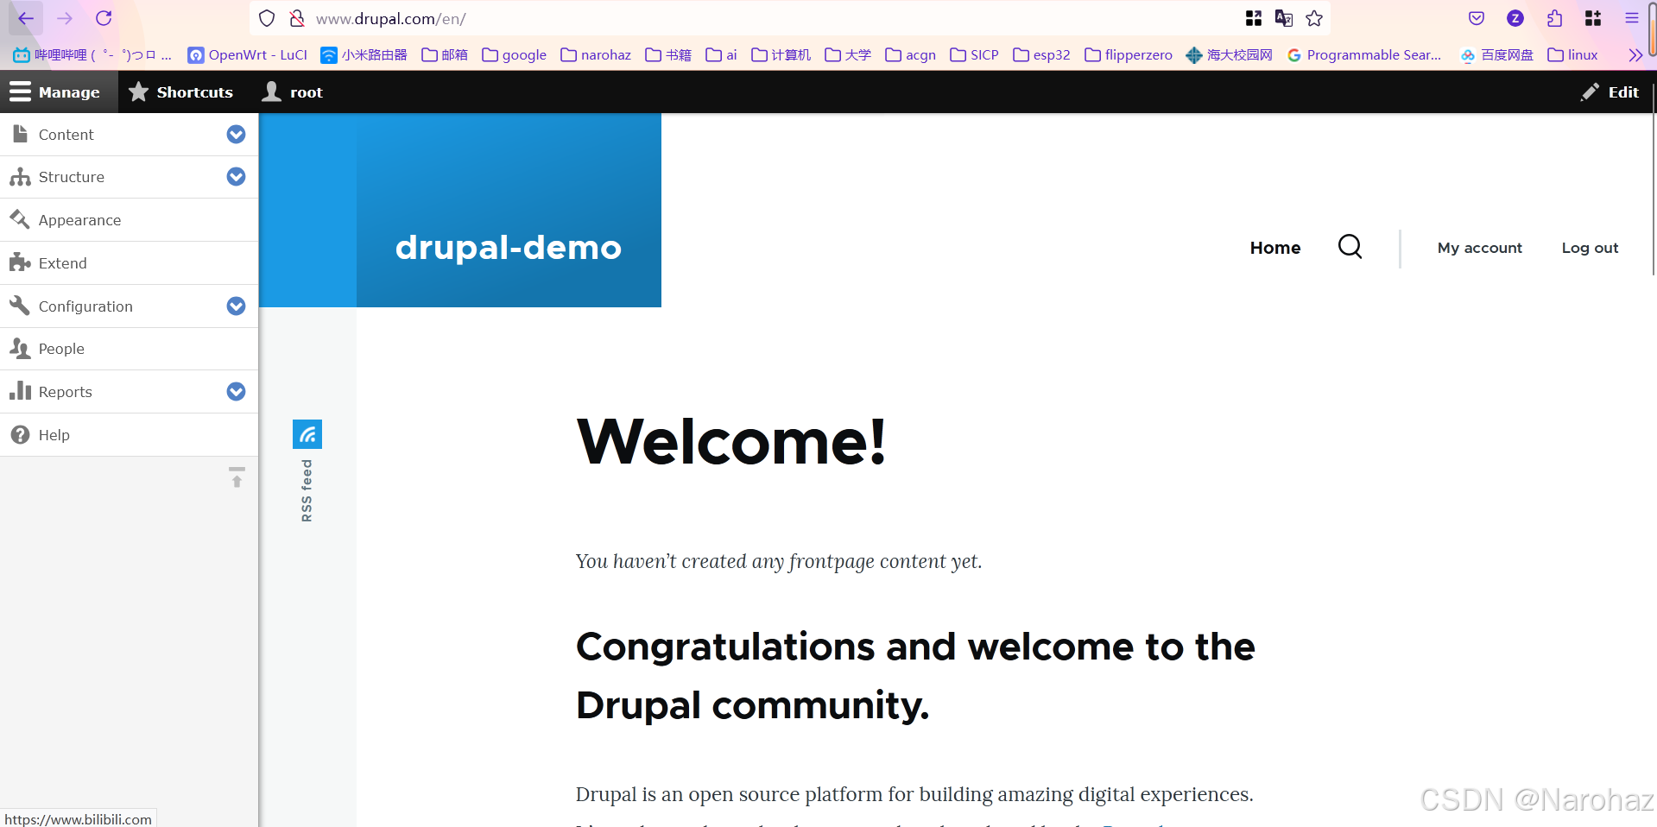Select the Structure sidebar icon

click(x=21, y=177)
